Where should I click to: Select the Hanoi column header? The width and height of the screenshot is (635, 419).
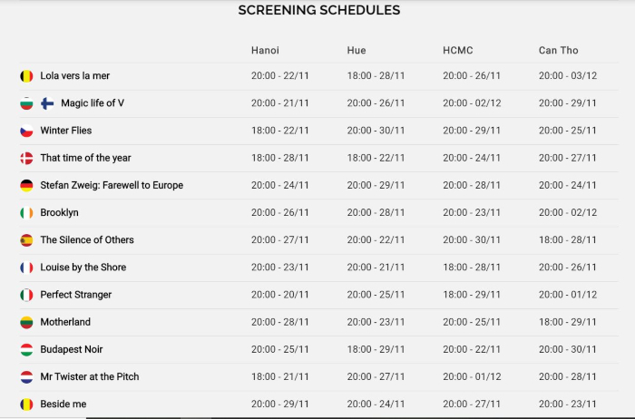pos(265,50)
